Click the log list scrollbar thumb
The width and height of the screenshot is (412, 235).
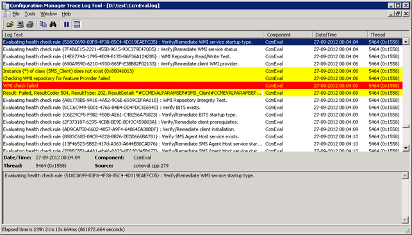point(406,126)
